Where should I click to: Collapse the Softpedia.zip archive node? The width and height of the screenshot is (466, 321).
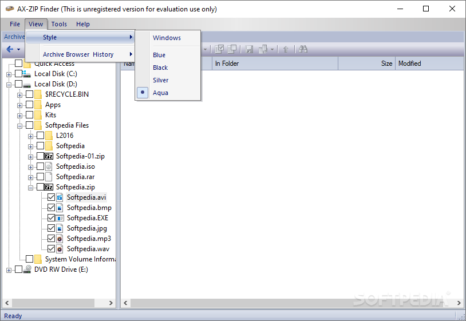click(x=30, y=188)
